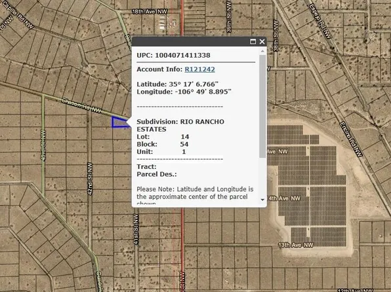Click the Subdivision RIO RANCHO ESTATES text
Image resolution: width=391 pixels, height=292 pixels.
(180, 126)
